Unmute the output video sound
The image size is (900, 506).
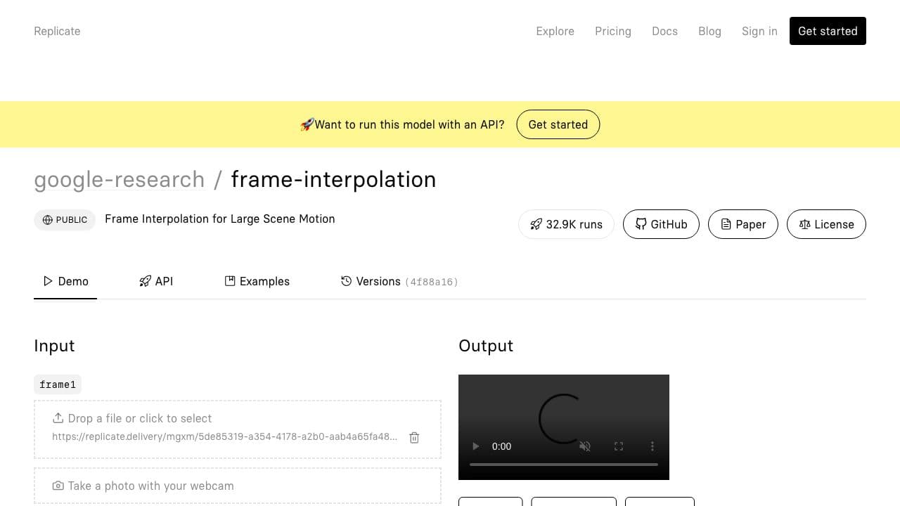pyautogui.click(x=585, y=446)
